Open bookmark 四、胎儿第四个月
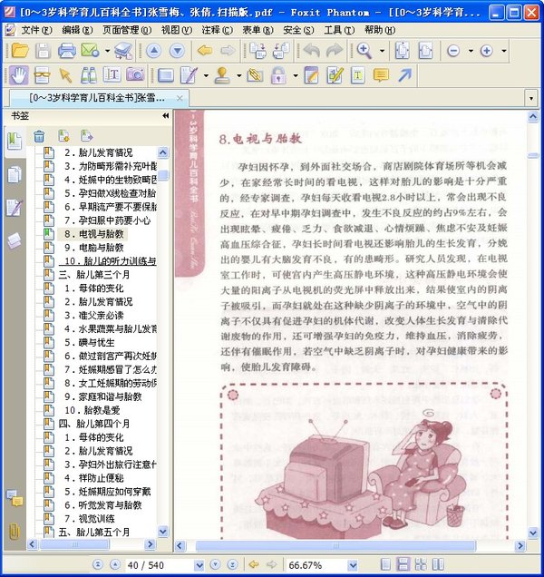Image resolution: width=544 pixels, height=577 pixels. tap(94, 424)
